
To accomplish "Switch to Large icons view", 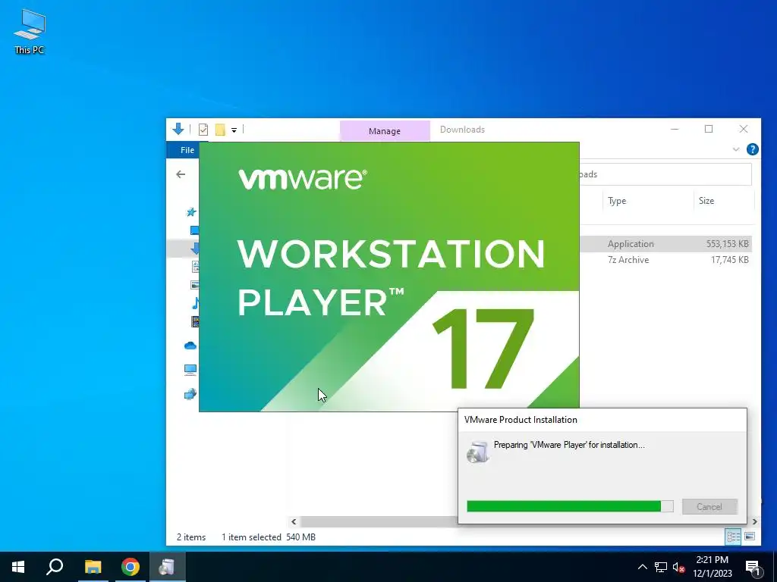I will 750,537.
